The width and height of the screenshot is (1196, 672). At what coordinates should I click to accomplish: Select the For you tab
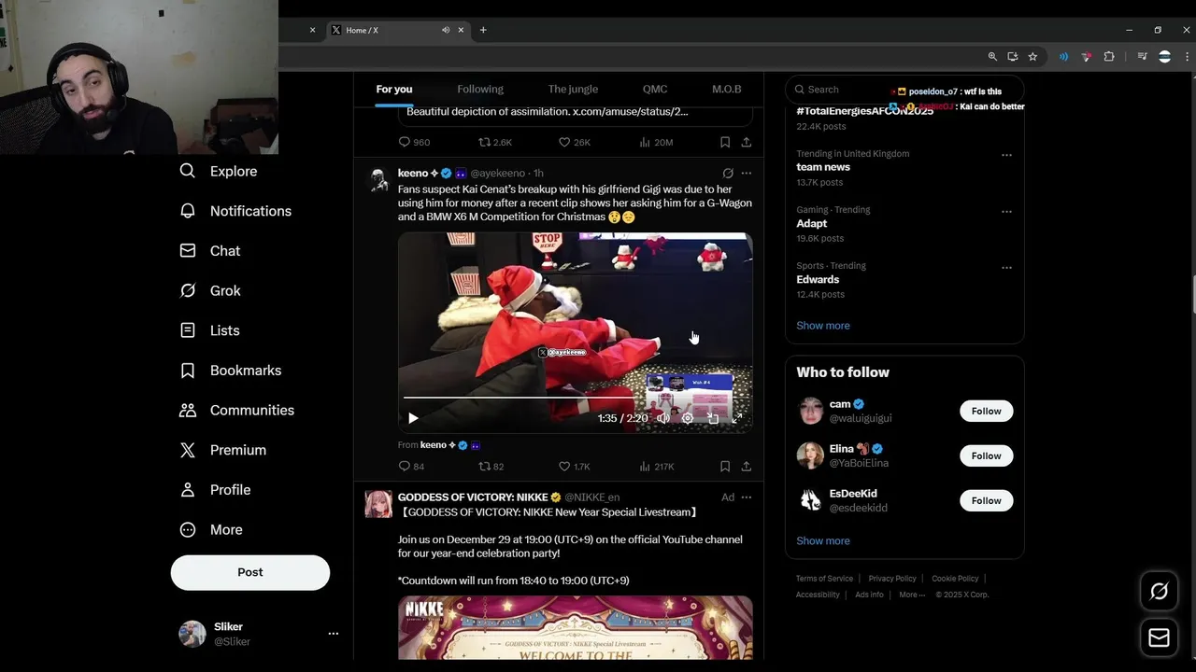click(394, 90)
